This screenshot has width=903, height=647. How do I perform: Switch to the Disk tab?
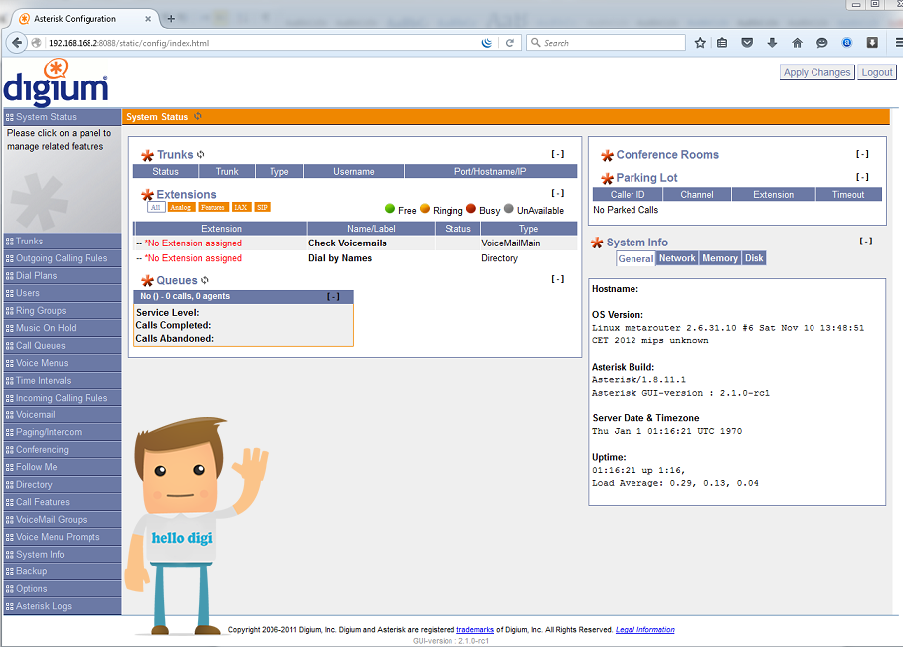click(x=754, y=258)
